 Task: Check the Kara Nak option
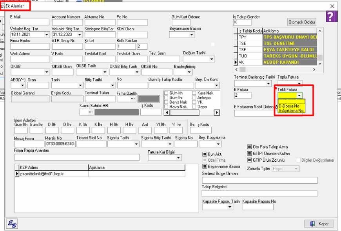point(194,93)
